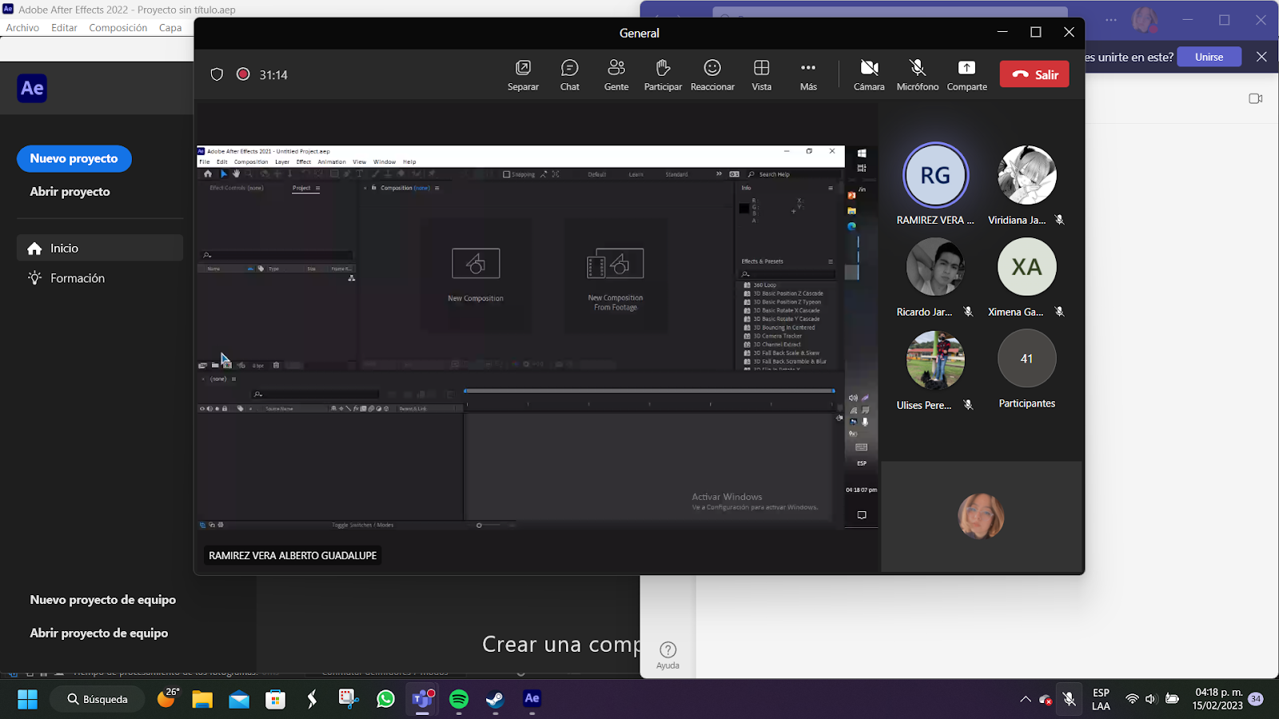
Task: Click Unirse button in Teams window
Action: 1209,57
